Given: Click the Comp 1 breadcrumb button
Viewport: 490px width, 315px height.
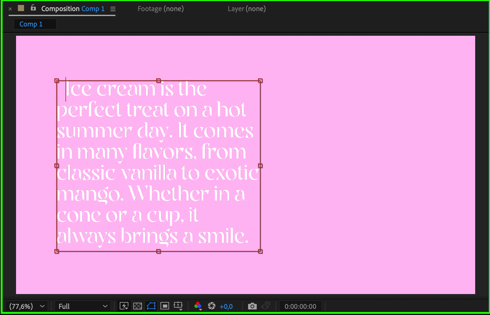Looking at the screenshot, I should click(x=31, y=24).
